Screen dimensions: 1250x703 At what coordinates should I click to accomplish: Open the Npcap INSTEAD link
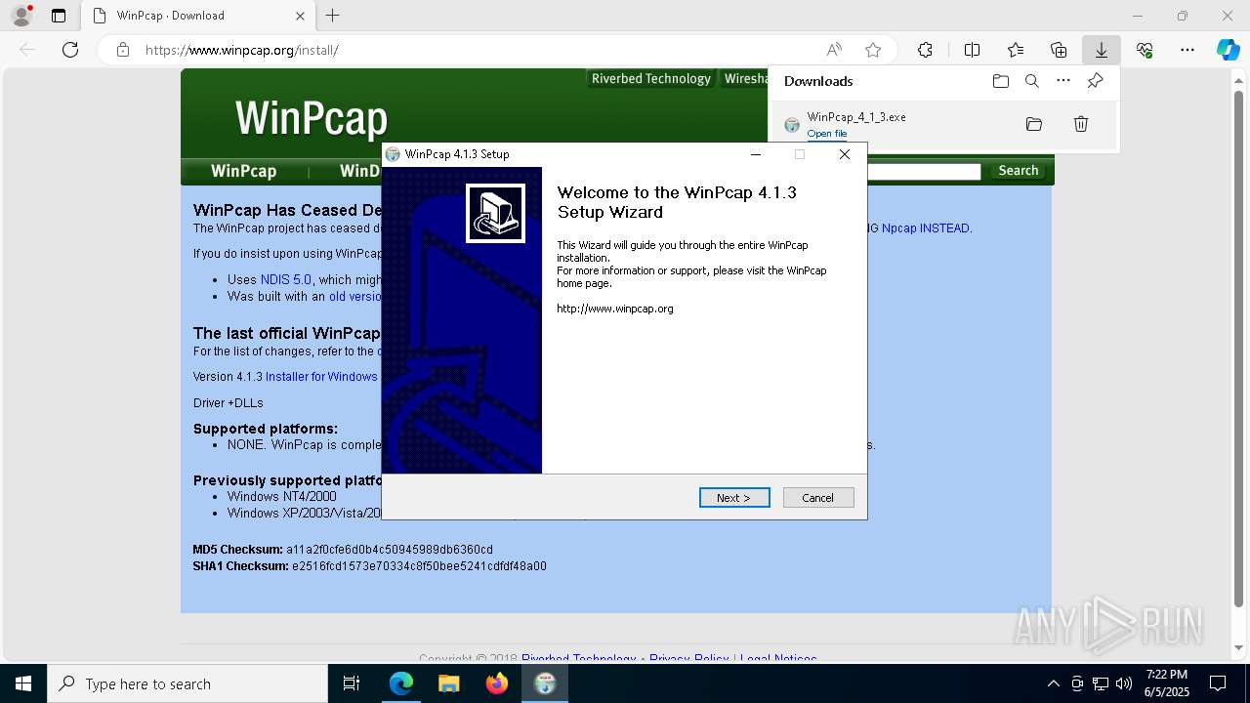(925, 228)
